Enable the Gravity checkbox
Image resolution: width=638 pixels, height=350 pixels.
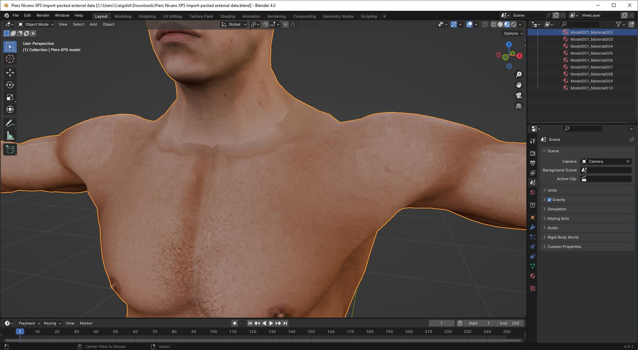(549, 200)
